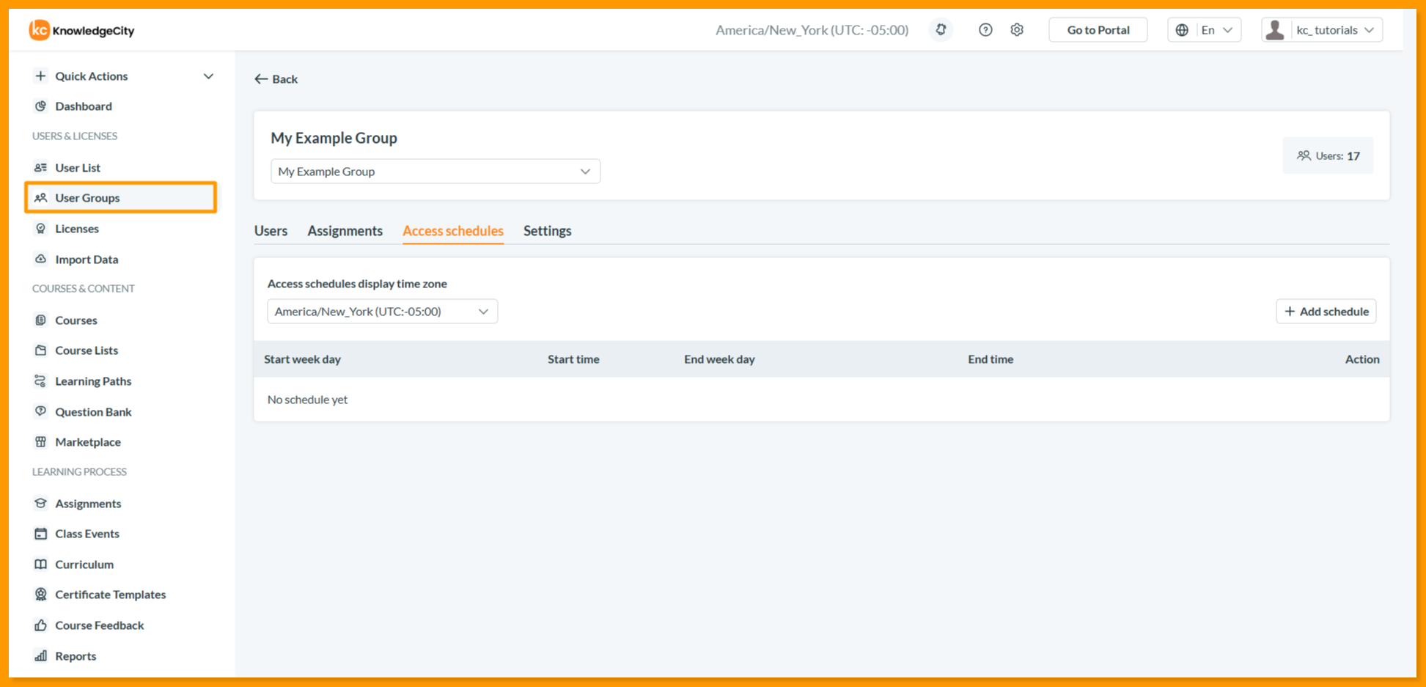Click the Go to Portal button

click(x=1098, y=30)
